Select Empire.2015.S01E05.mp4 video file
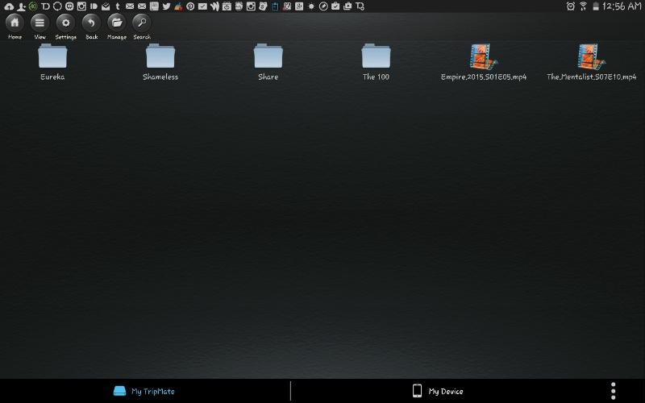Screen dimensions: 645x403 (484, 62)
